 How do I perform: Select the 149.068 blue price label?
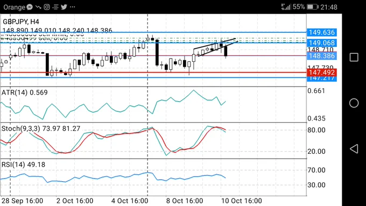pyautogui.click(x=322, y=43)
